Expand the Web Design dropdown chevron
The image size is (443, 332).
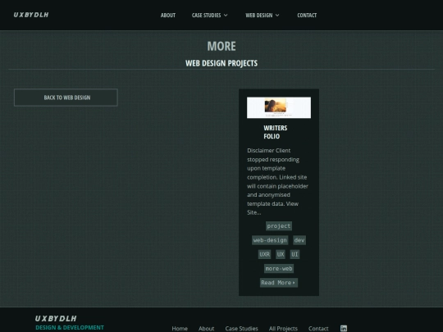coord(277,16)
